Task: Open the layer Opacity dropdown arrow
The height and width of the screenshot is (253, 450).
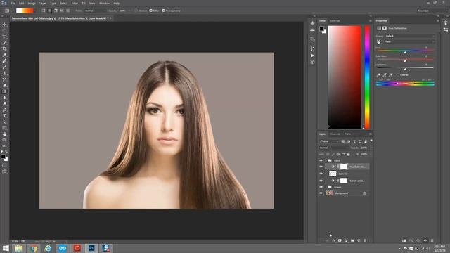Action: tap(371, 148)
